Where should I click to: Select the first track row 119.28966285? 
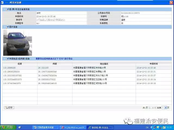[x=20, y=67]
